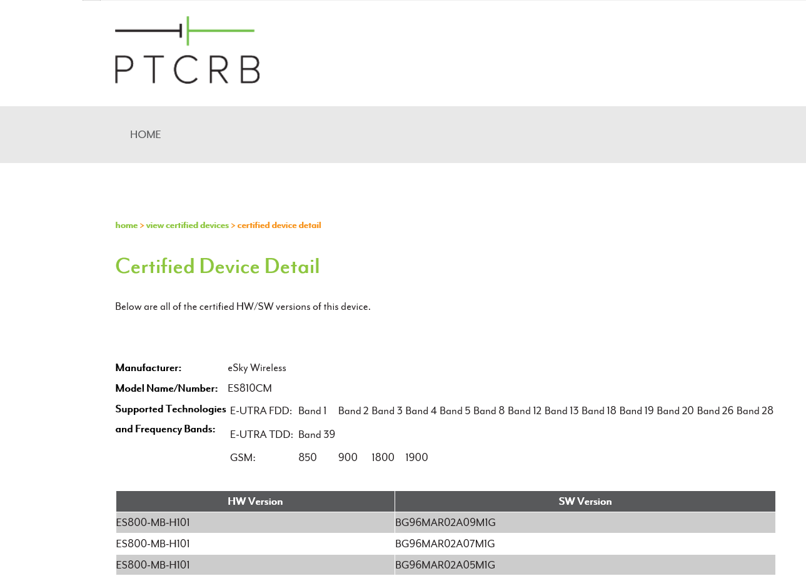Select SW version BG96MAR02A09M1G
806x576 pixels.
point(445,523)
